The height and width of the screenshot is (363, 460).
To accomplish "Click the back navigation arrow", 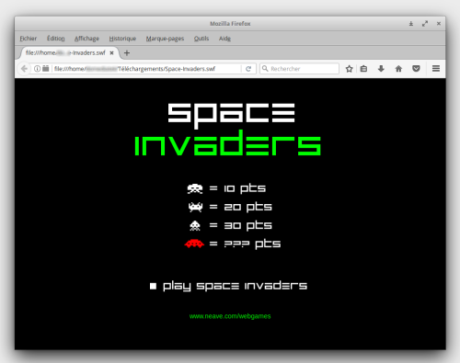I will click(x=24, y=69).
